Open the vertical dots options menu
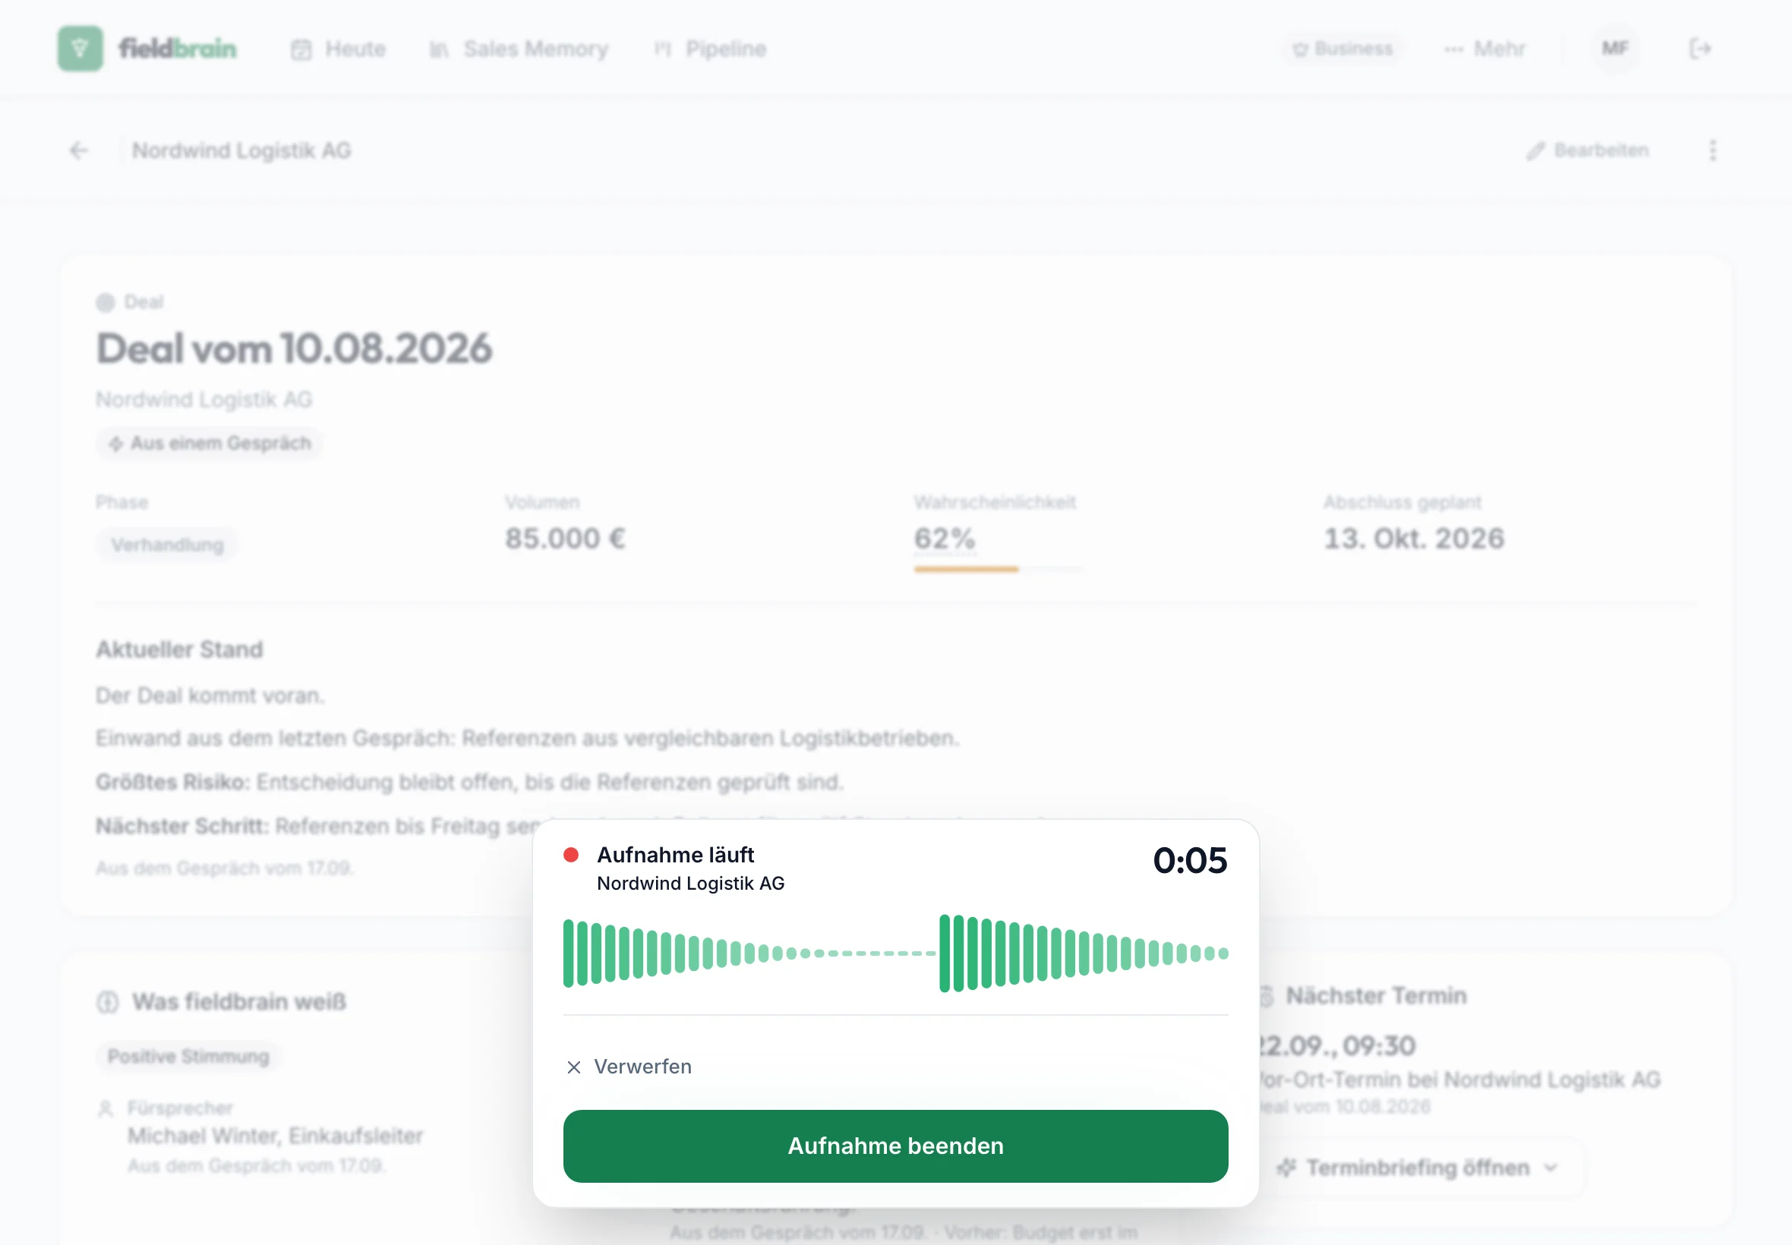This screenshot has width=1792, height=1245. tap(1712, 150)
